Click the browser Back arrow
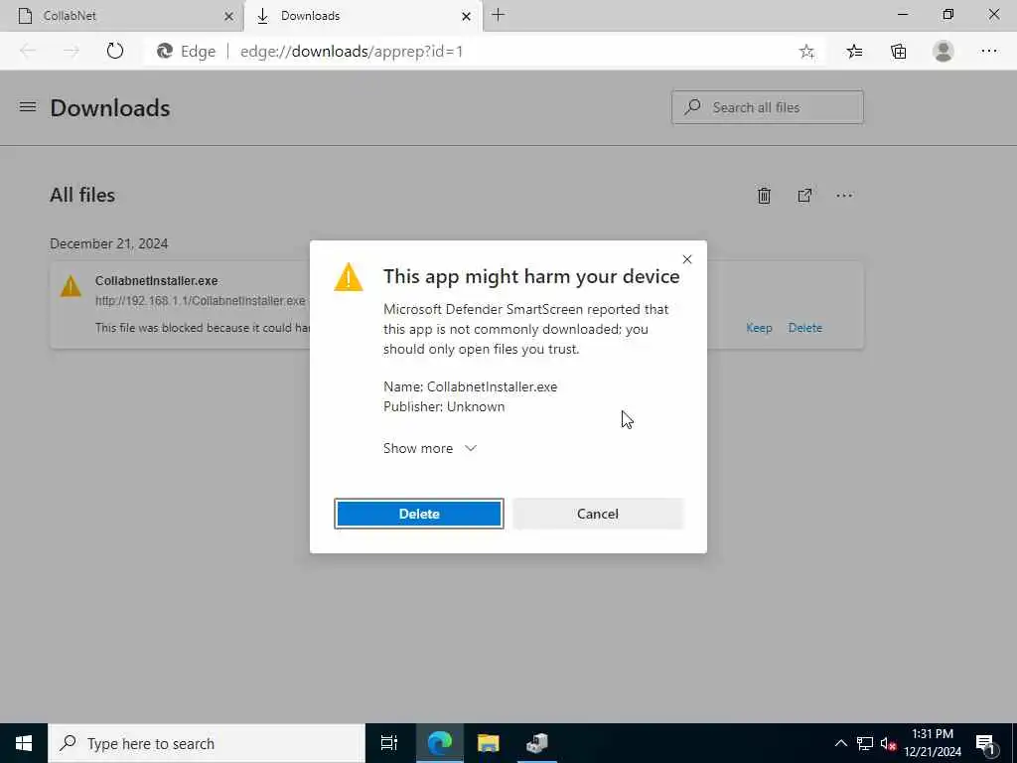The height and width of the screenshot is (763, 1017). tap(28, 52)
